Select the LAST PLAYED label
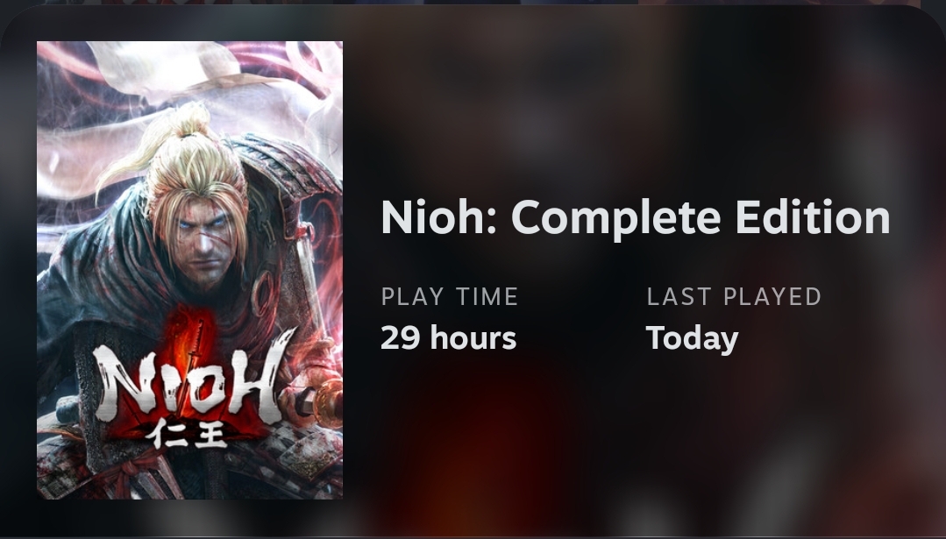Image resolution: width=946 pixels, height=539 pixels. [x=734, y=296]
